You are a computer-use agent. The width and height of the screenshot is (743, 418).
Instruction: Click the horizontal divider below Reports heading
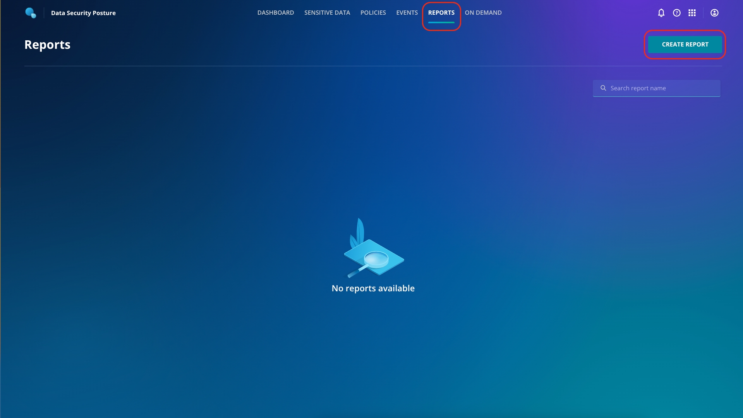click(x=373, y=66)
